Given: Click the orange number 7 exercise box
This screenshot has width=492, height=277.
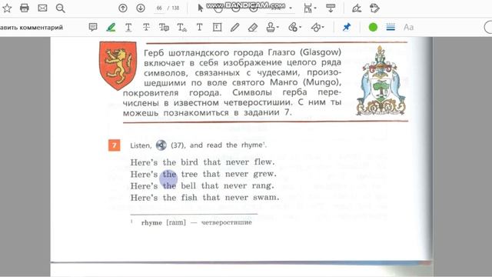Looking at the screenshot, I should [x=115, y=145].
